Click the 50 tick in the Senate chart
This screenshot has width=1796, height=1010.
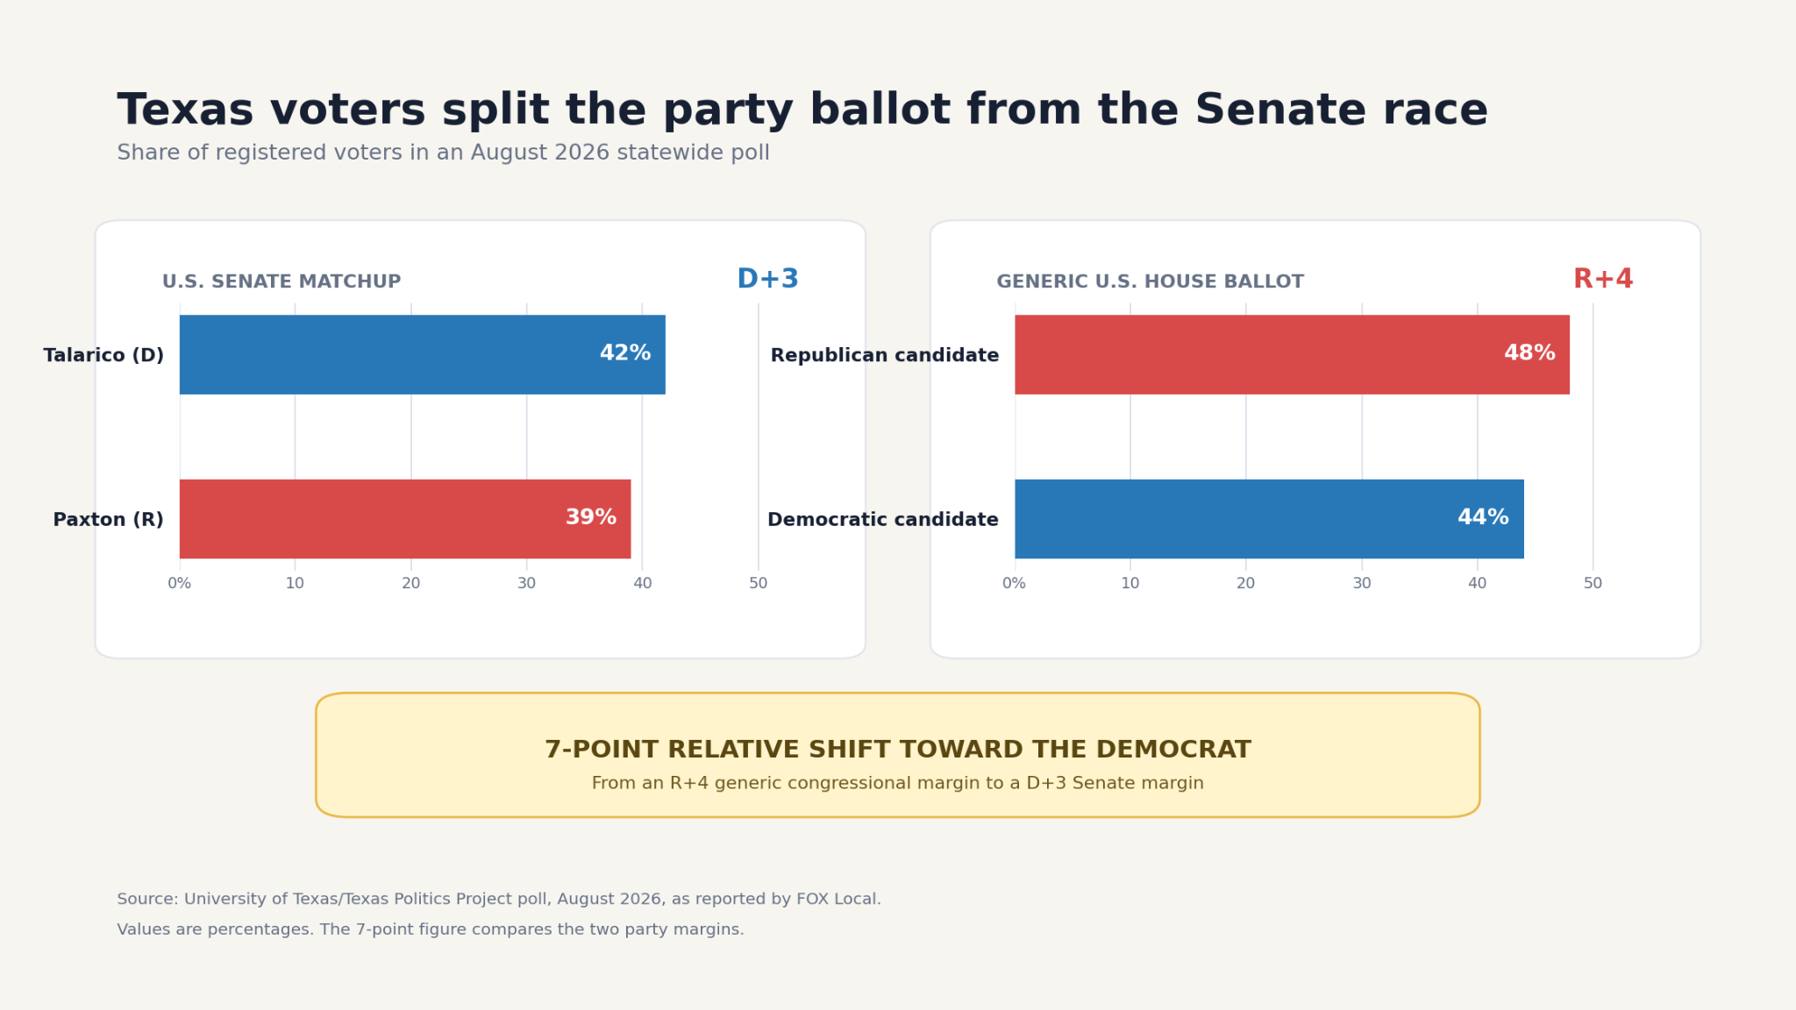759,584
